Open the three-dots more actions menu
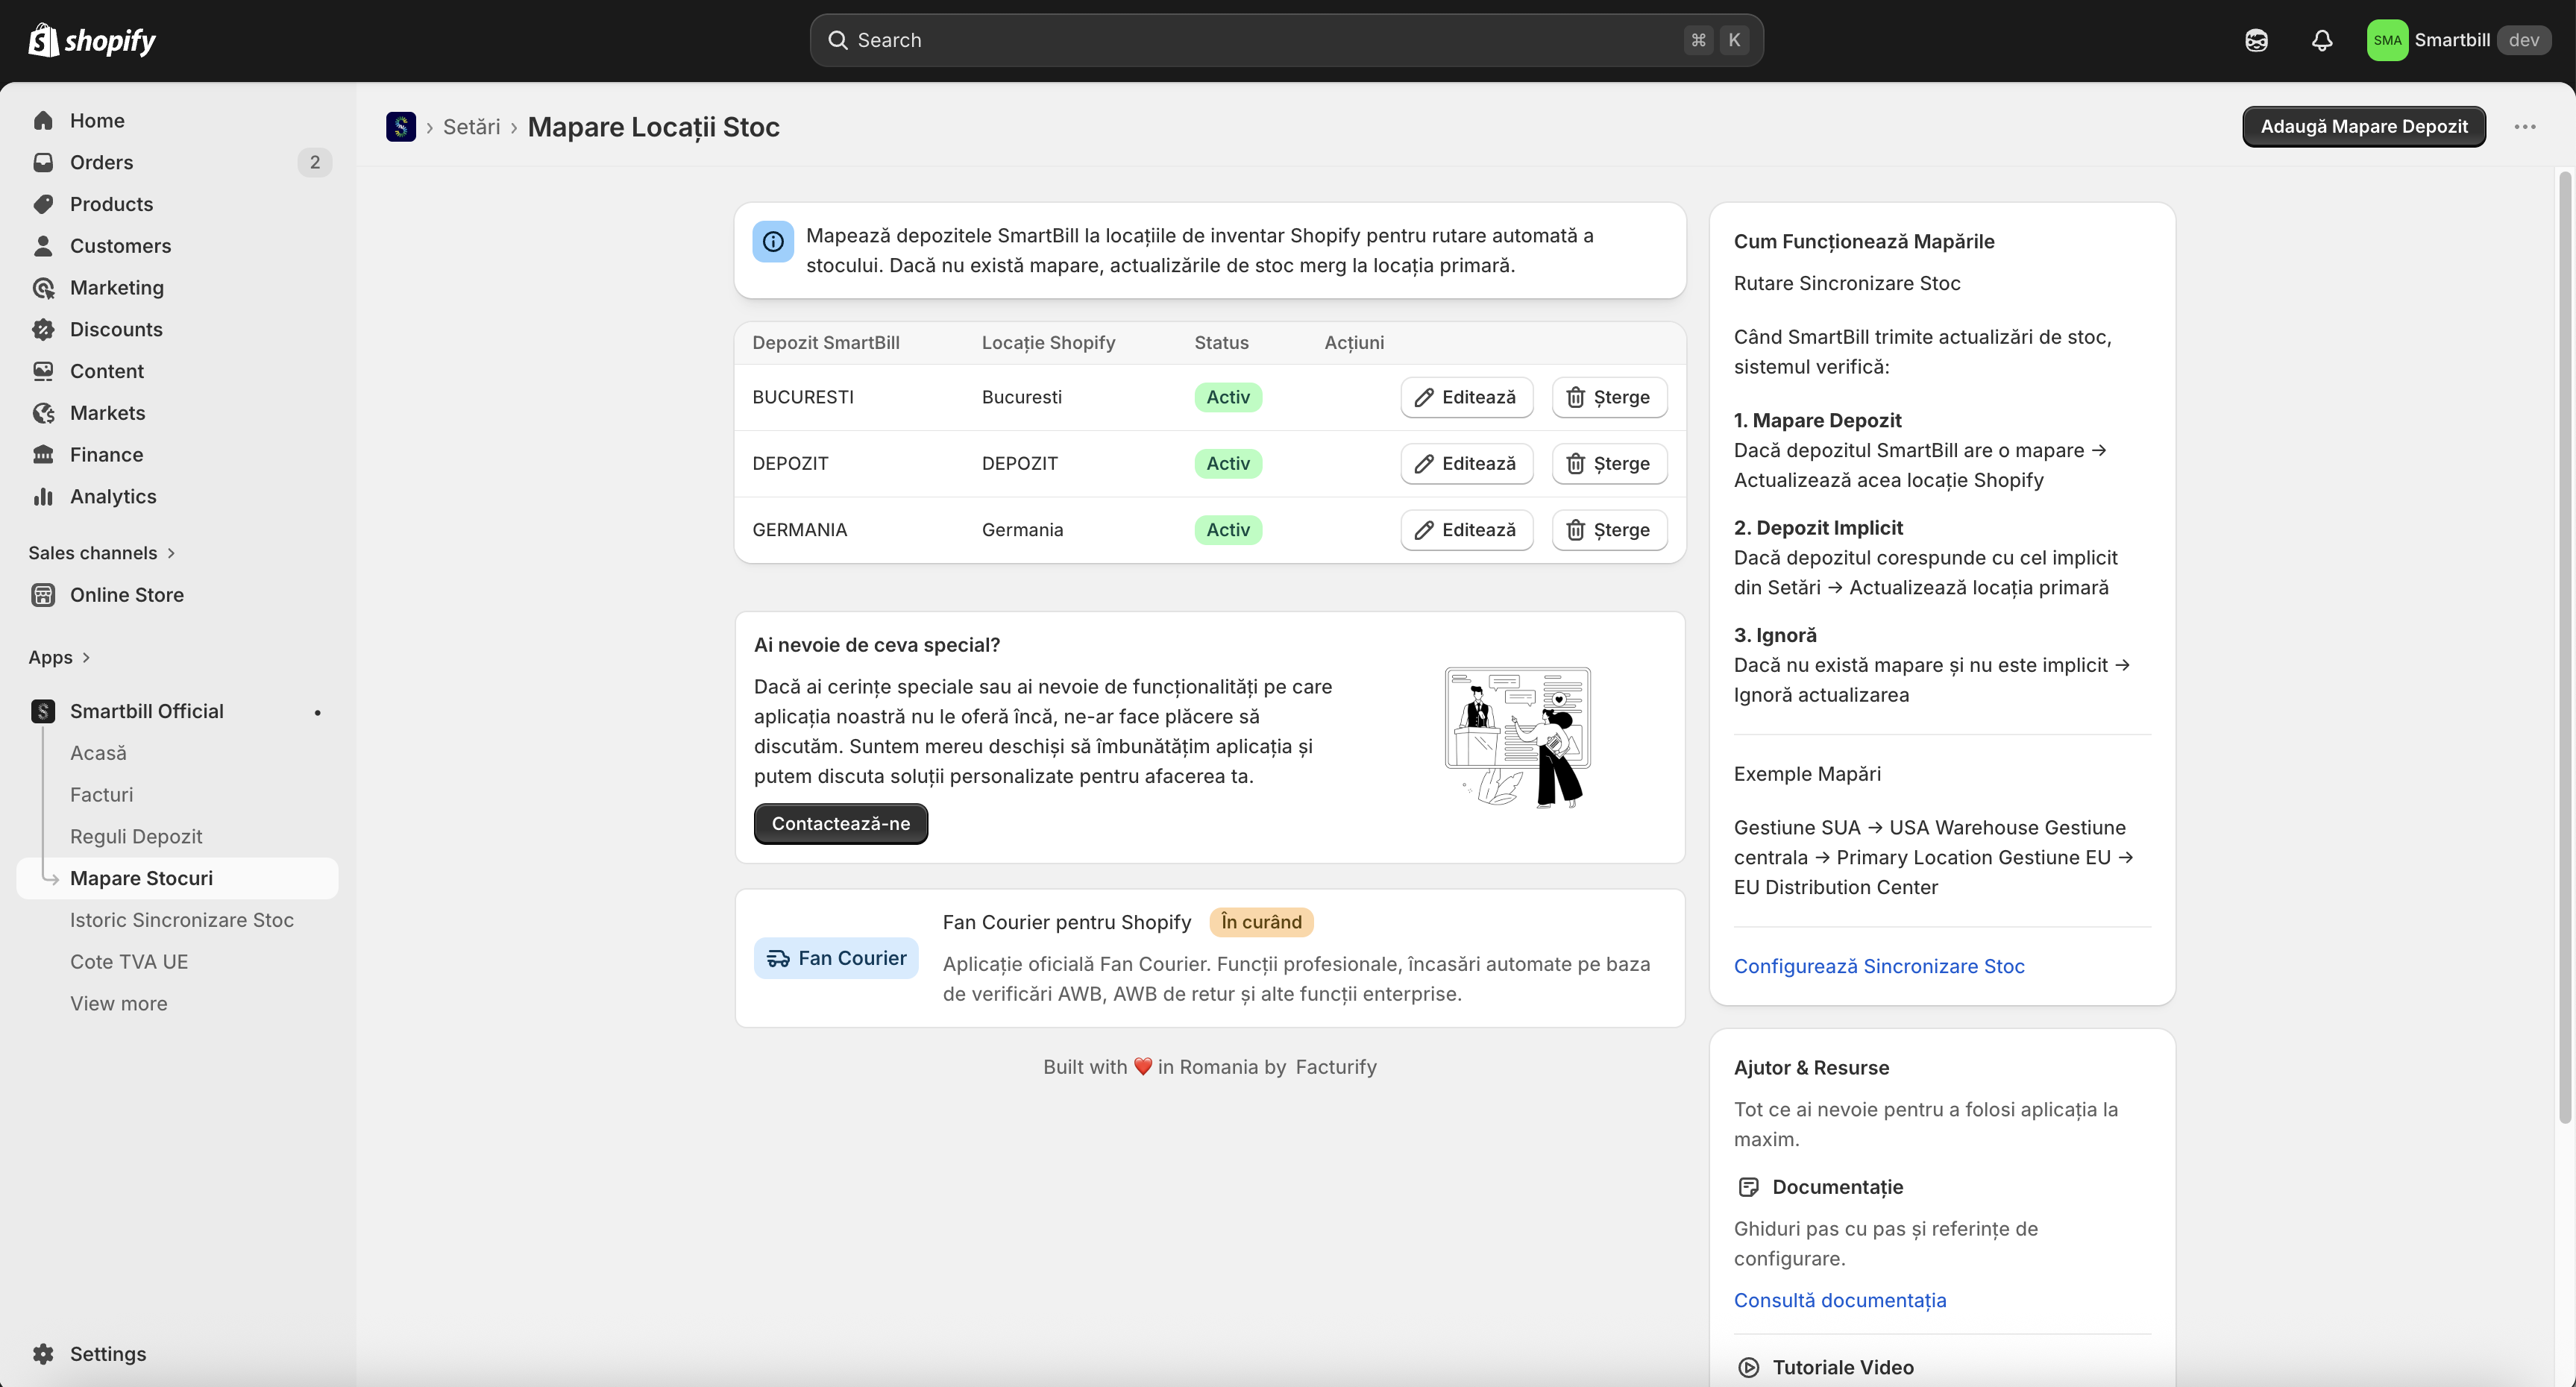The image size is (2576, 1387). point(2525,127)
